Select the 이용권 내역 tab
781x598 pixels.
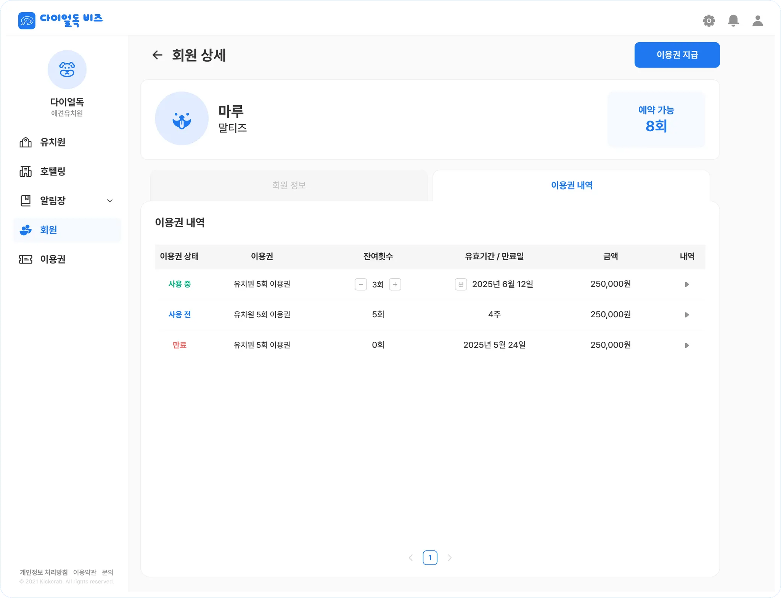(x=571, y=185)
